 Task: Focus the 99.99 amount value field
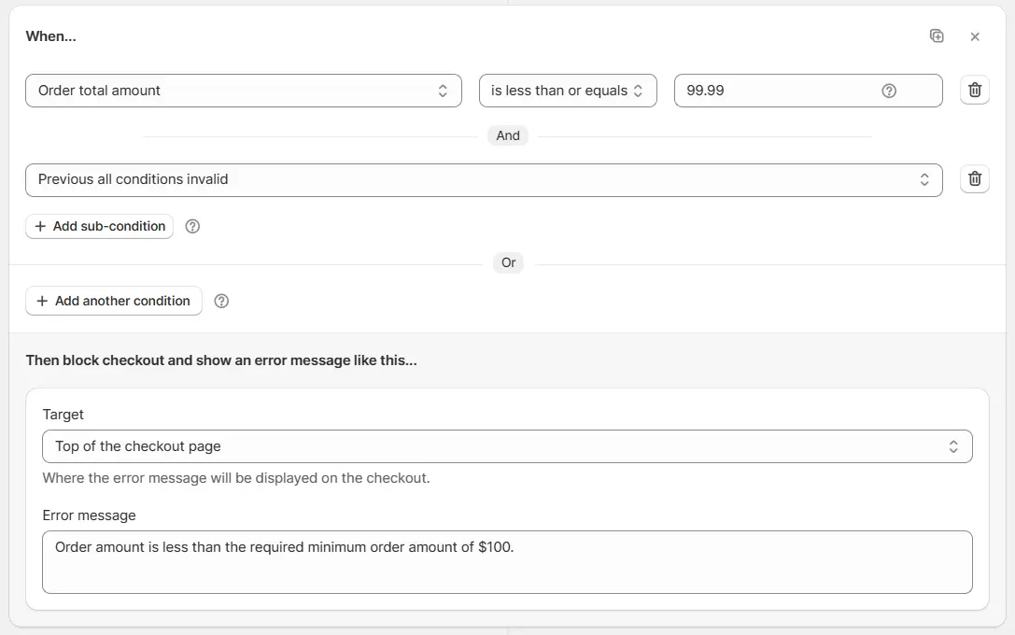pos(775,91)
